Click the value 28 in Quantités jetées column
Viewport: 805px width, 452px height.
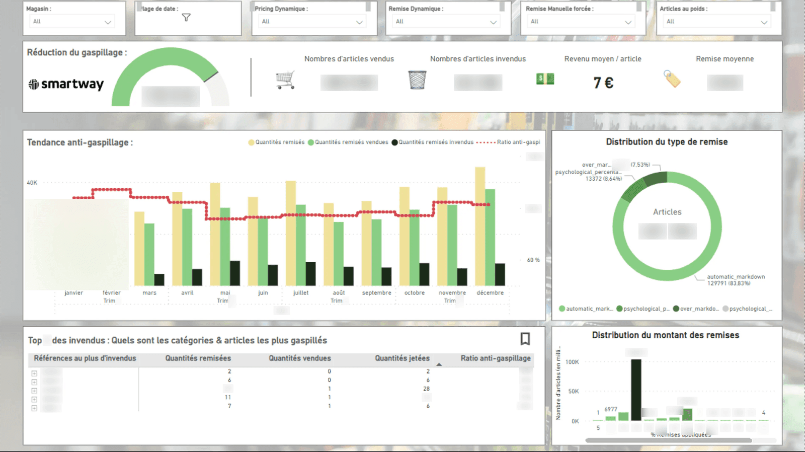point(427,389)
